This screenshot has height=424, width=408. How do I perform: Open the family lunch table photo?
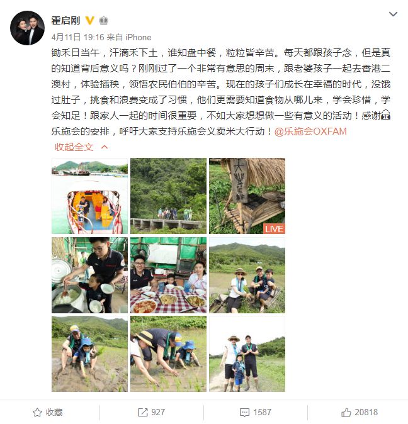click(168, 276)
